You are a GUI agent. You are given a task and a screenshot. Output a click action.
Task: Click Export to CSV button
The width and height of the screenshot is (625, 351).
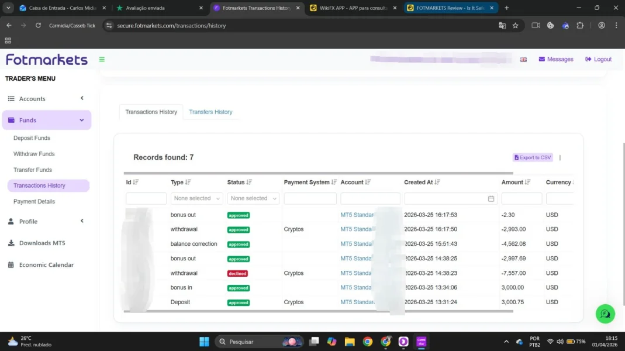[x=533, y=157]
